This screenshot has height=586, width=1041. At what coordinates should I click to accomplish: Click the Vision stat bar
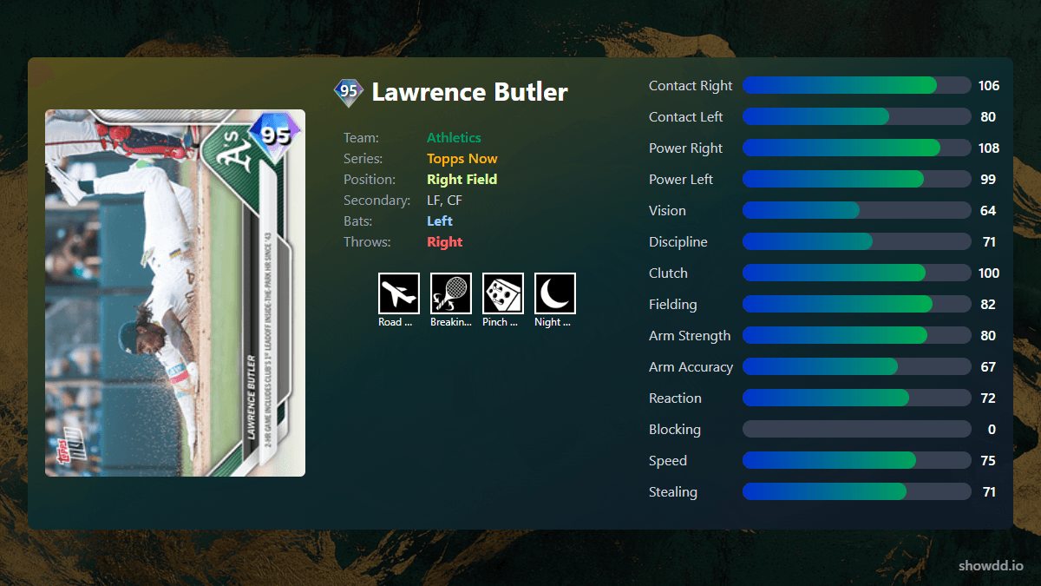click(857, 210)
